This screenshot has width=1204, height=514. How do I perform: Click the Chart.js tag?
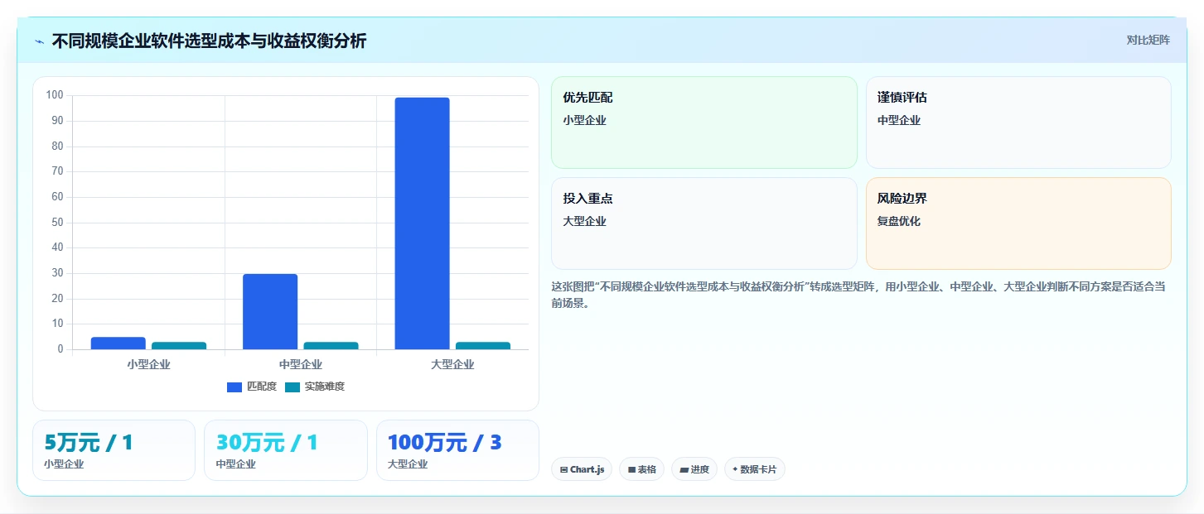[x=582, y=469]
